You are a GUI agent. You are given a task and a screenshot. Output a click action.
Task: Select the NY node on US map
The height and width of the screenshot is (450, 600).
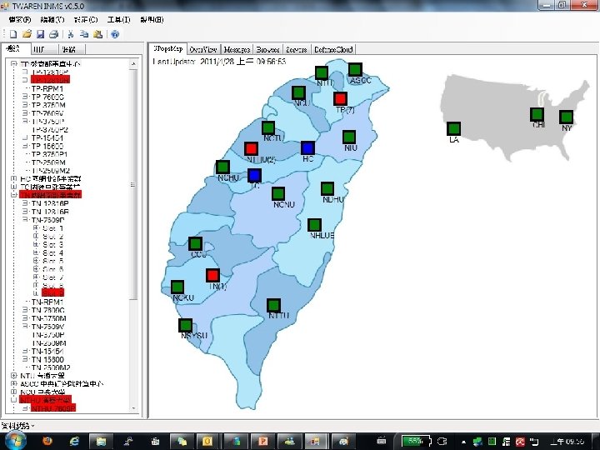pyautogui.click(x=566, y=117)
